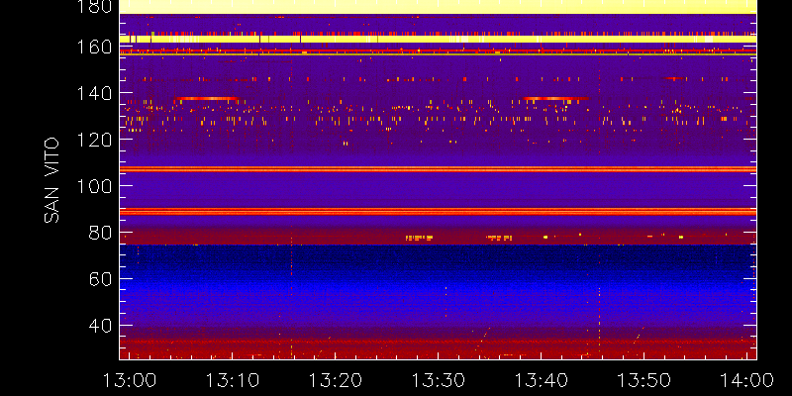Click the 100 frequency axis label
Viewport: 792px width, 396px height.
click(x=94, y=186)
